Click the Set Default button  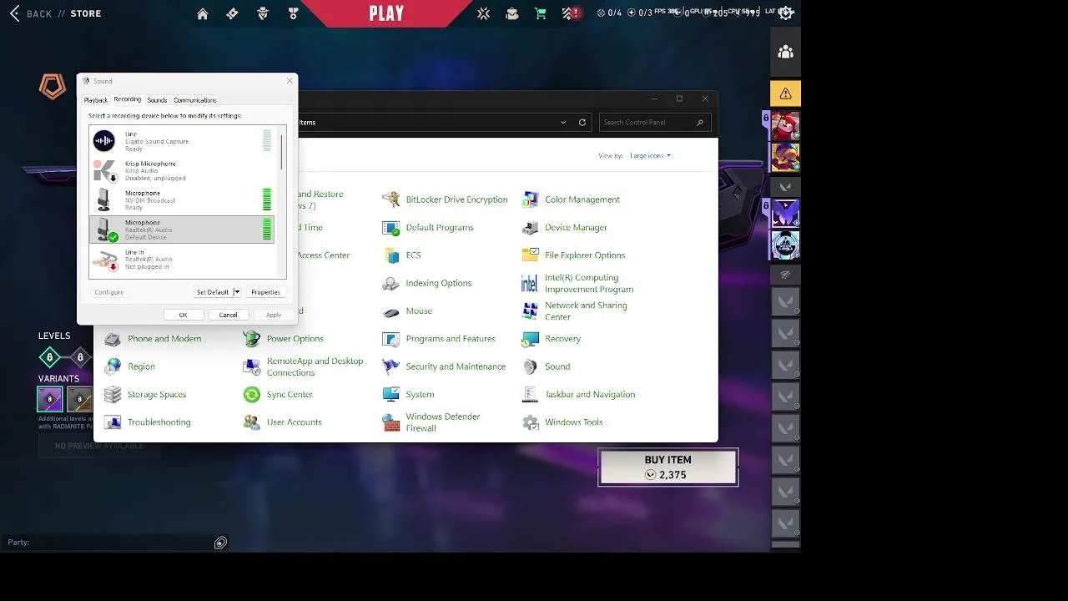tap(213, 292)
